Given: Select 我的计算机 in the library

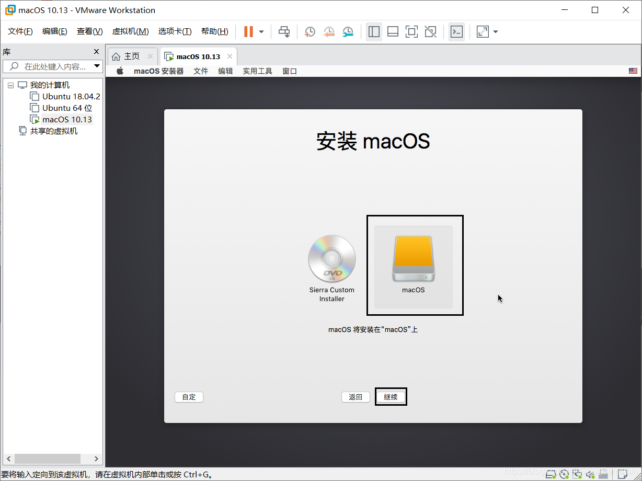Looking at the screenshot, I should 49,85.
